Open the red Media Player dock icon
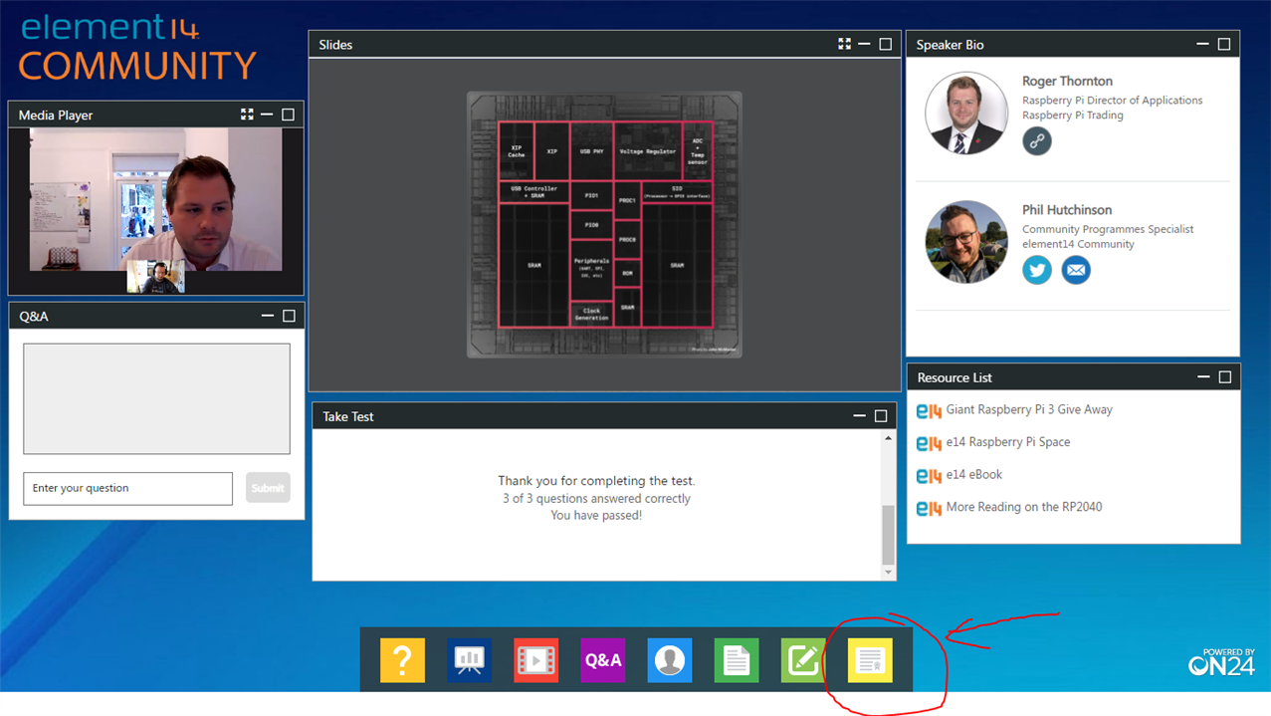 click(x=535, y=660)
